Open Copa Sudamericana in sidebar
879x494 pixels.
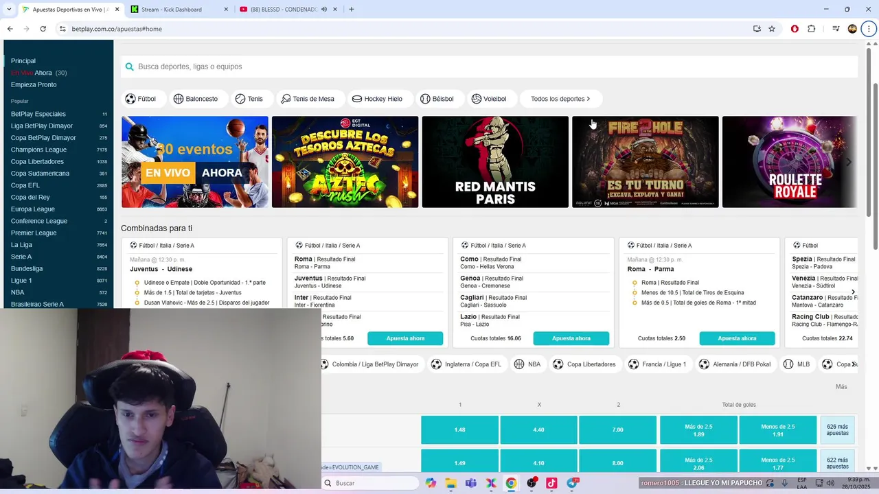tap(58, 174)
